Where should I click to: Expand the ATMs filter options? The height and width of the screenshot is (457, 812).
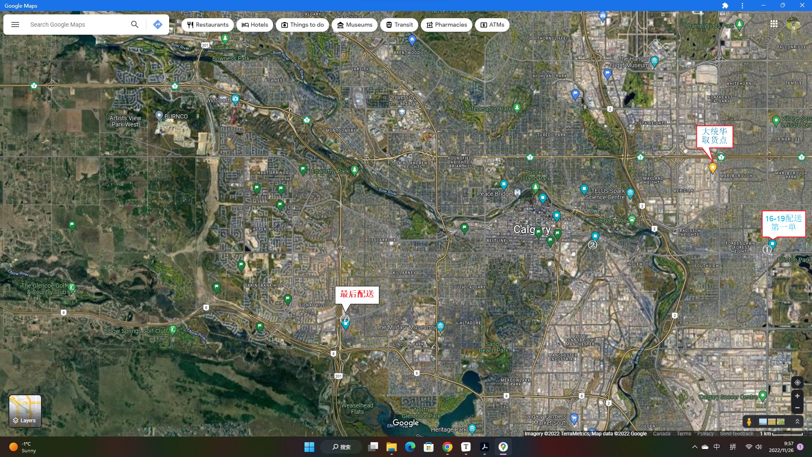point(492,25)
